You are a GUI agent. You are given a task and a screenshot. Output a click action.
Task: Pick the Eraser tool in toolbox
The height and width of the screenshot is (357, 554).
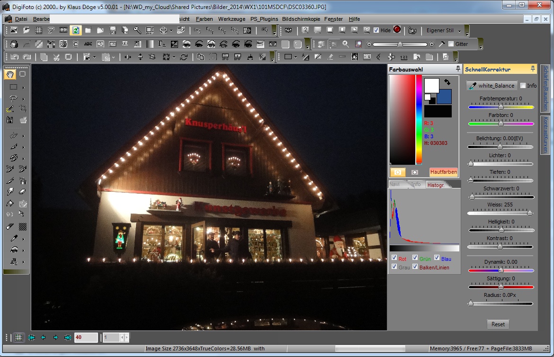[22, 192]
